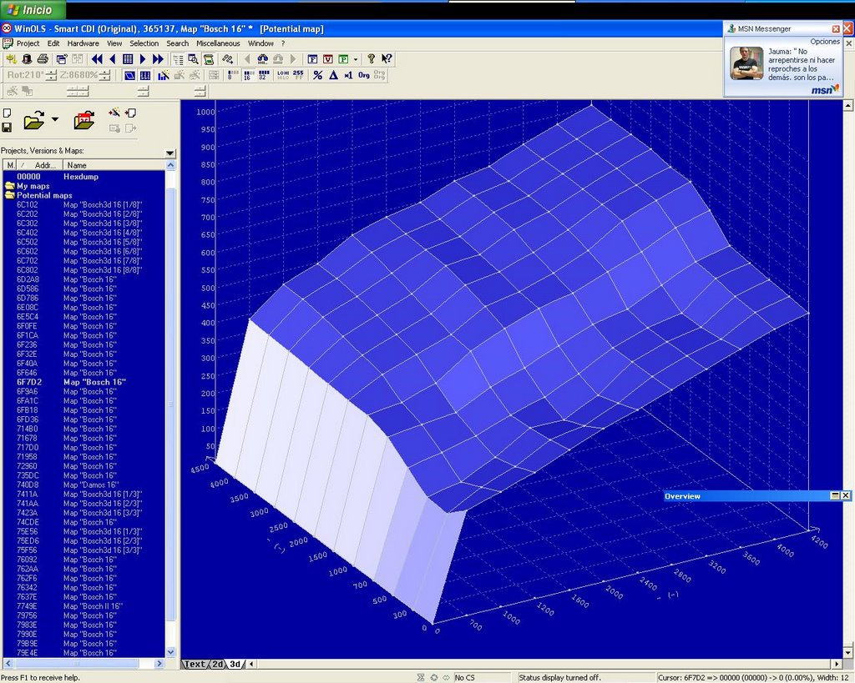855x683 pixels.
Task: Adjust the Z:8680% zoom spinner
Action: click(105, 75)
